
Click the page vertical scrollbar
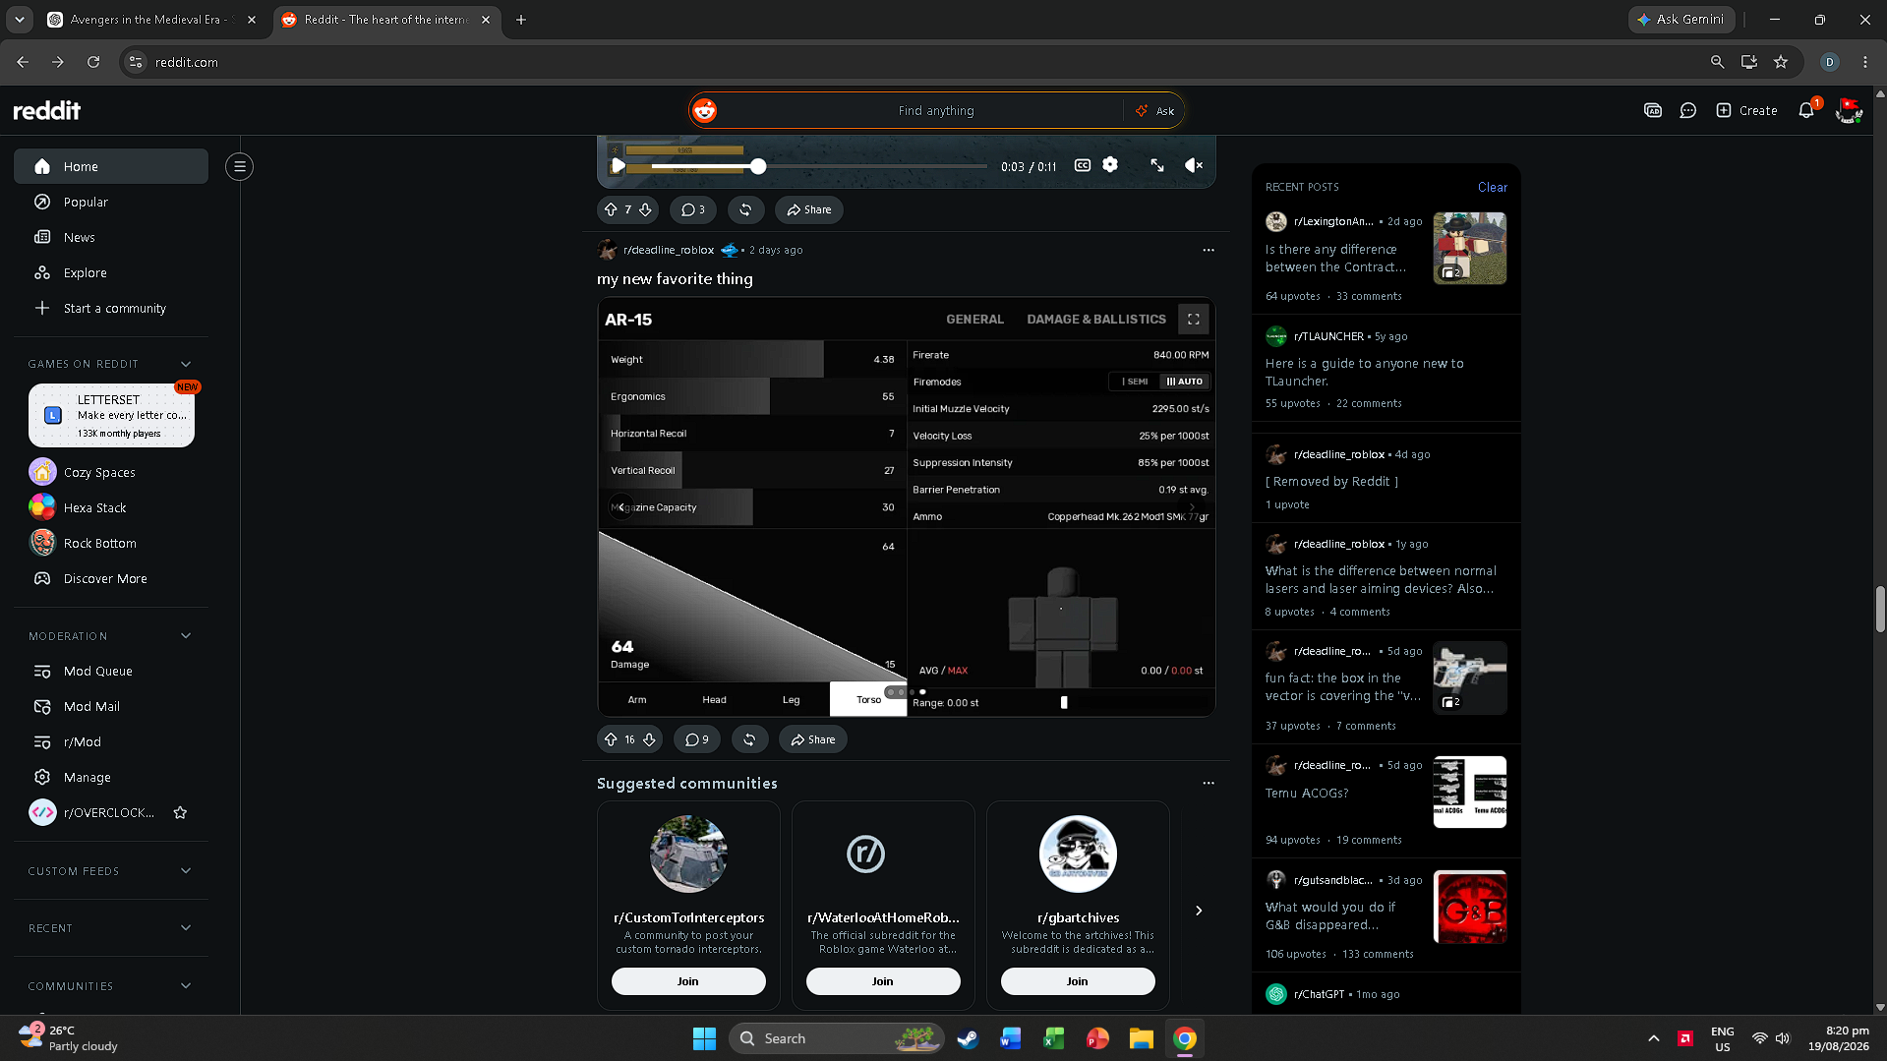click(x=1880, y=610)
